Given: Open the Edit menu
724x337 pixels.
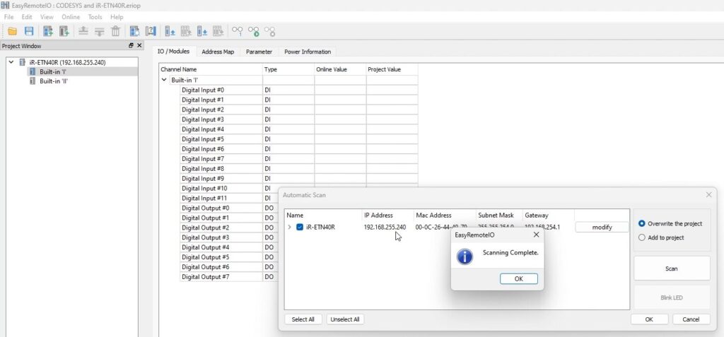Looking at the screenshot, I should coord(27,17).
